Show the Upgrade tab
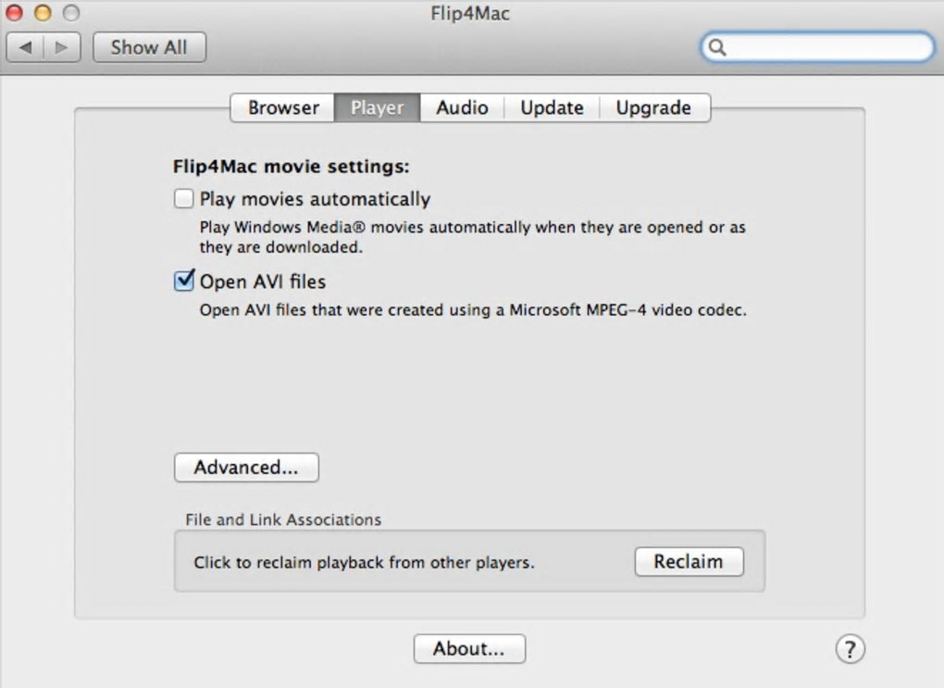Viewport: 944px width, 688px height. tap(653, 107)
